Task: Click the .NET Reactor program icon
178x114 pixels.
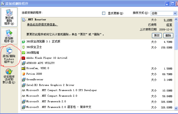Action: coord(24,20)
